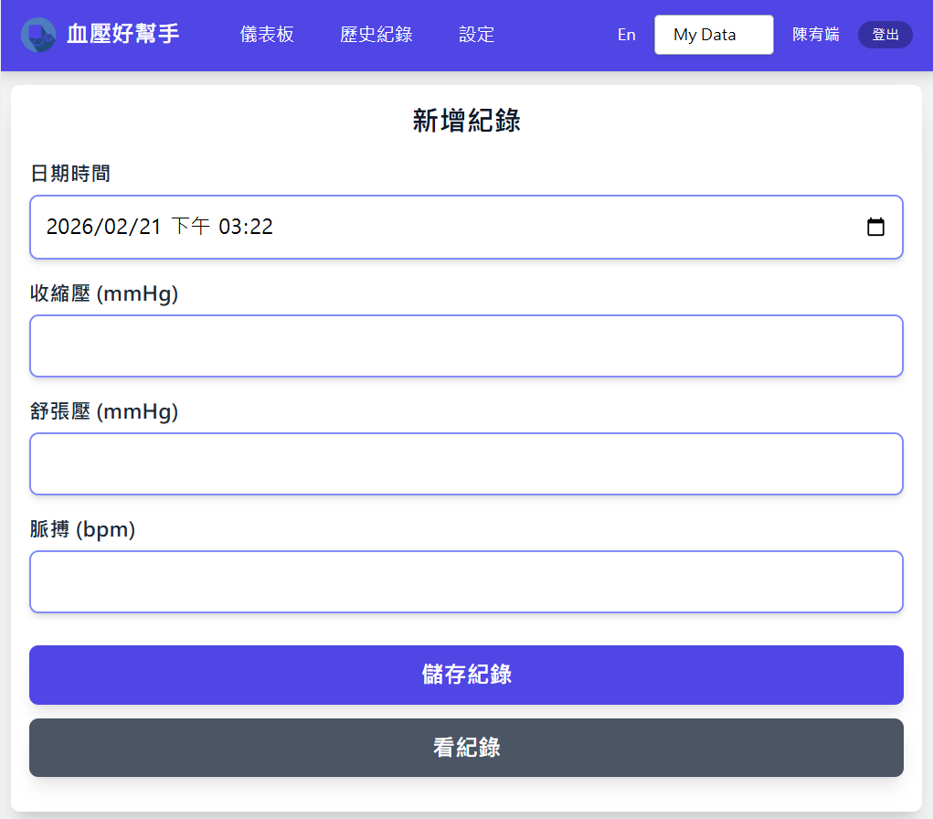Screen dimensions: 933x819
Task: Click the 收縮壓 systolic input box
Action: point(466,346)
